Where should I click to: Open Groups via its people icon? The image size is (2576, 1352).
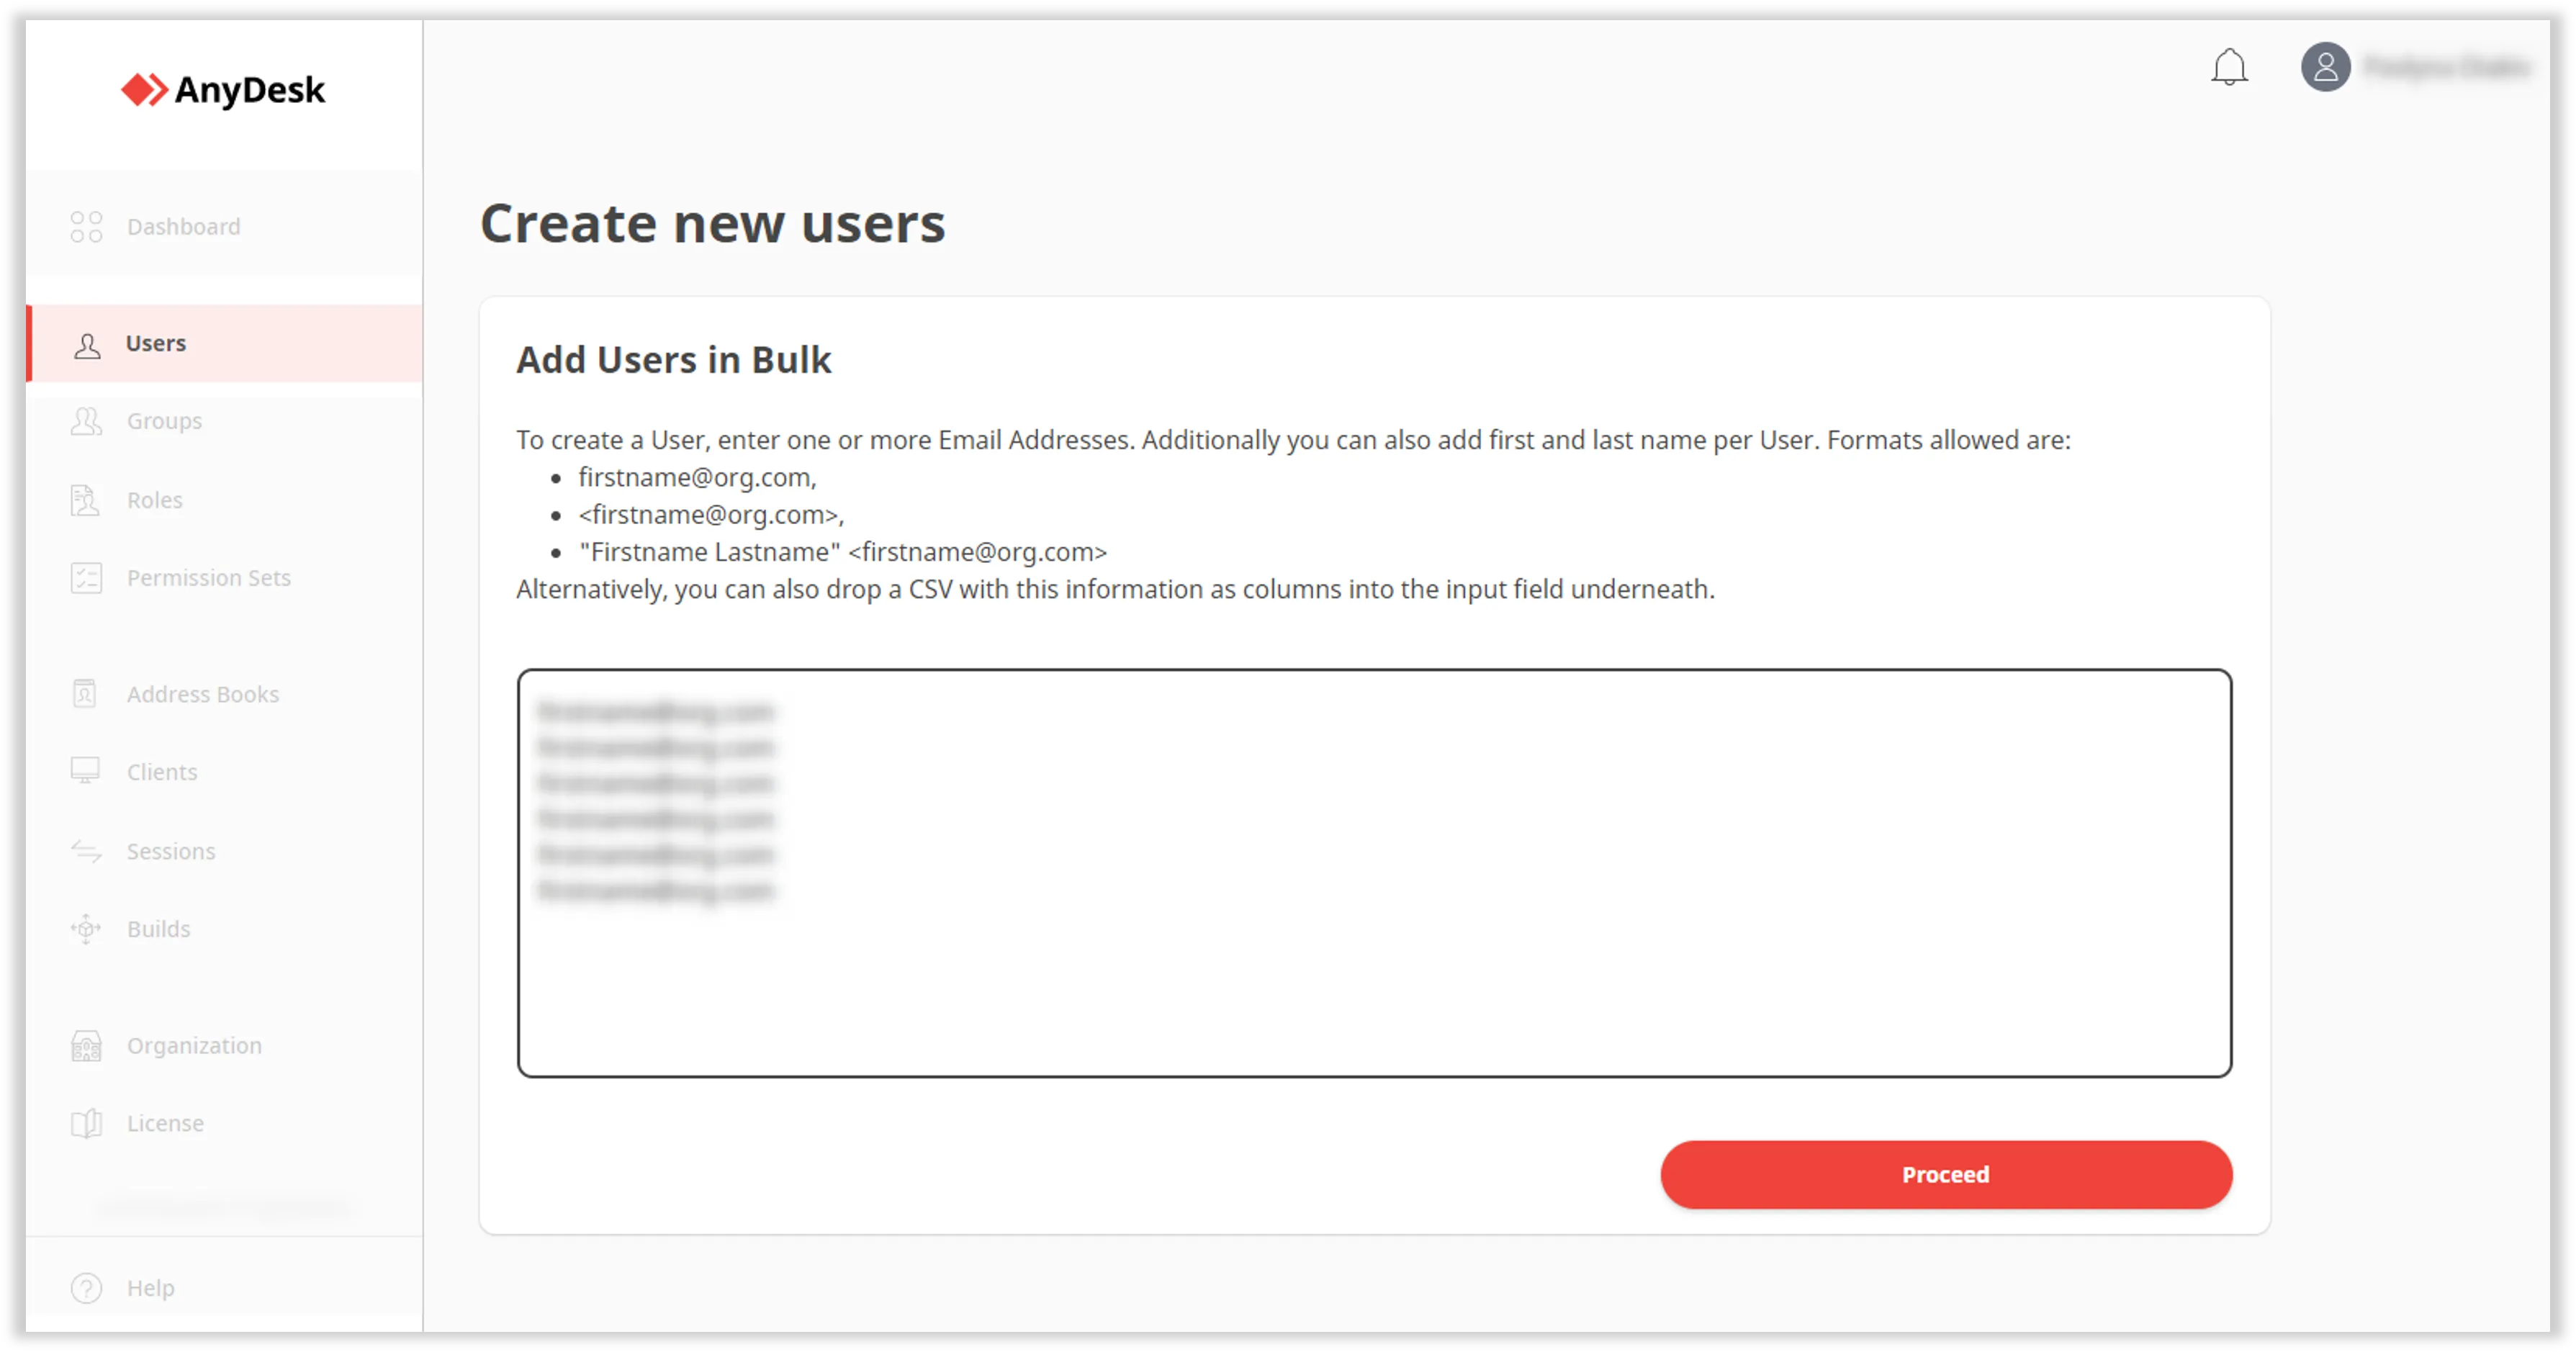point(86,421)
